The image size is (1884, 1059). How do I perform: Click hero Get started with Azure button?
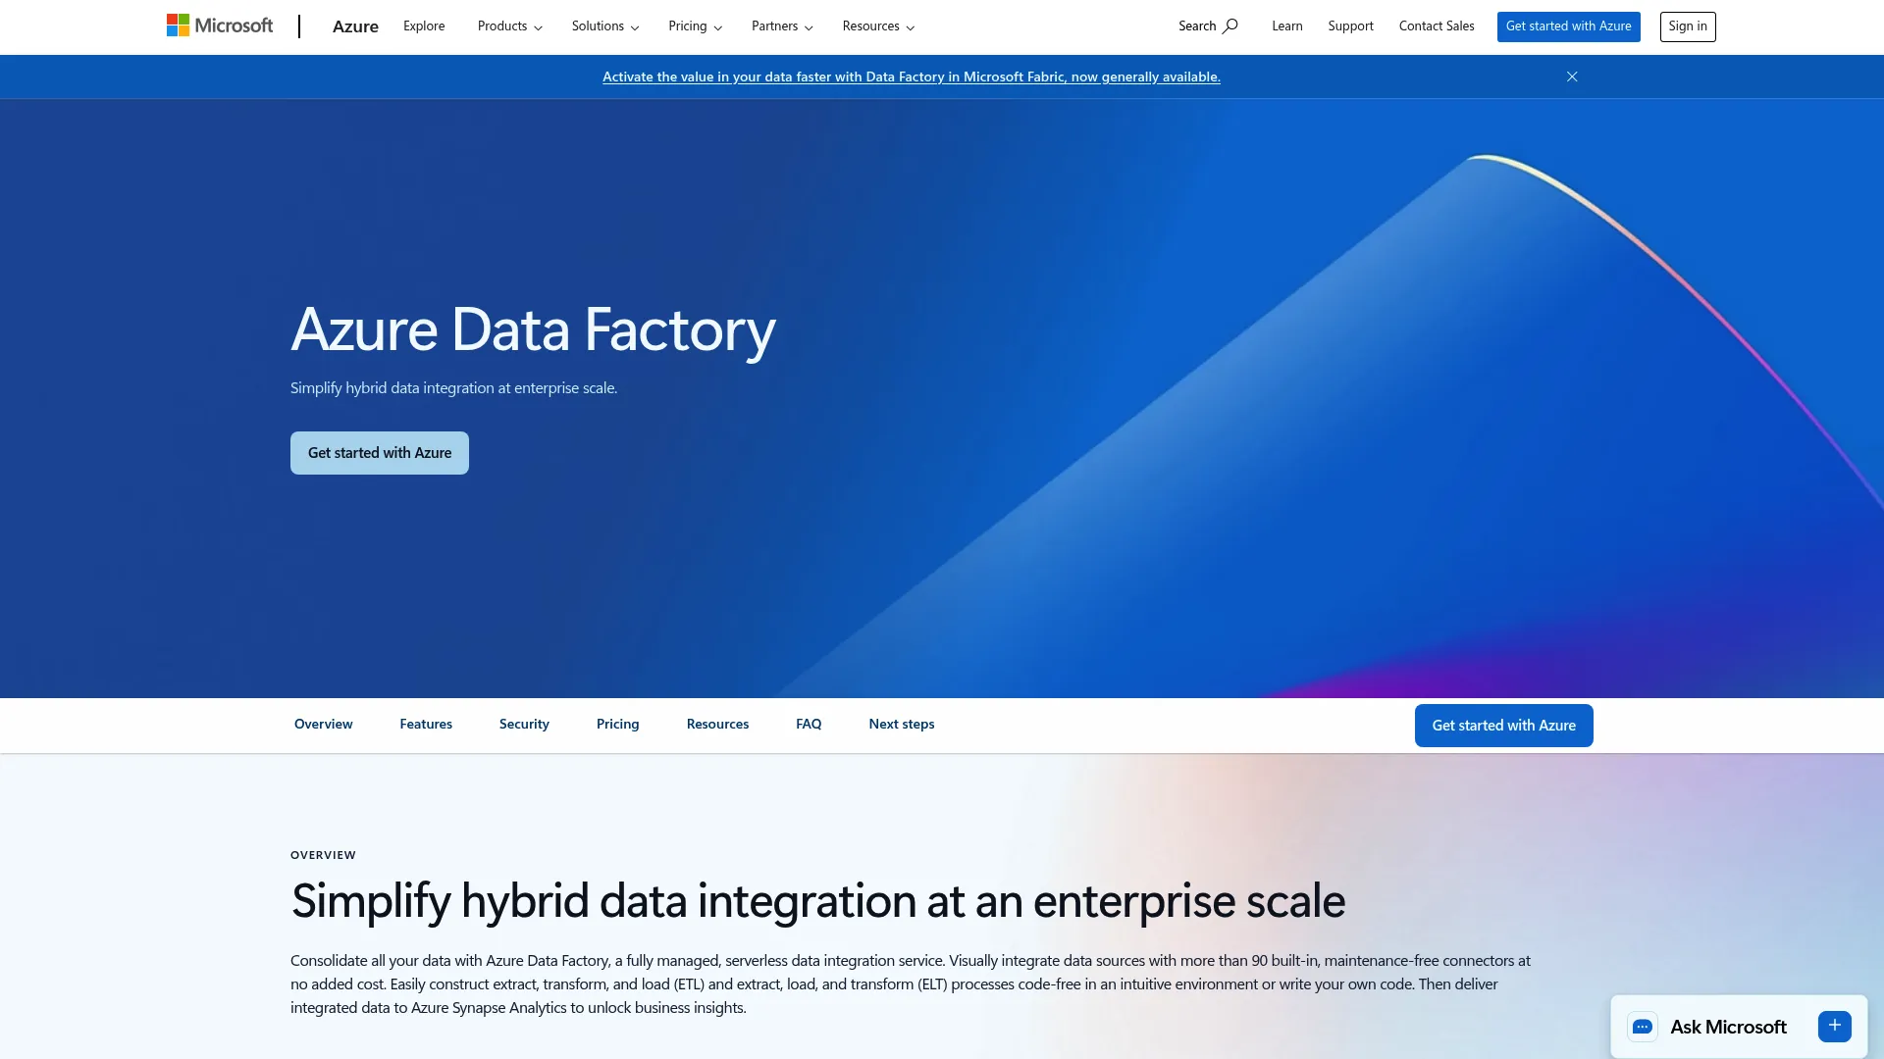point(380,453)
